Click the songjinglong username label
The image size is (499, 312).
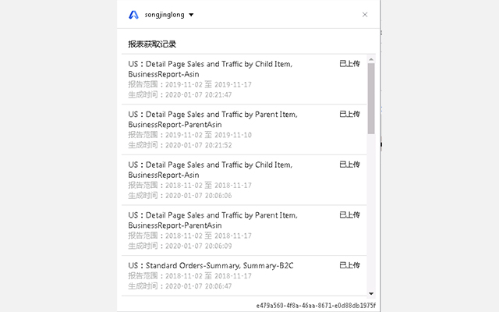click(165, 15)
